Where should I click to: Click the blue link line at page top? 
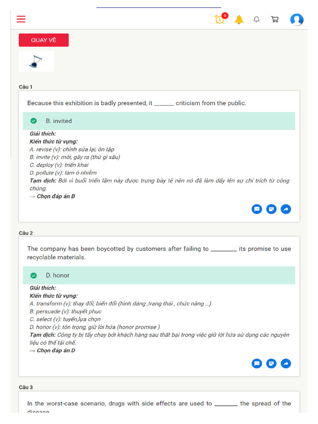pyautogui.click(x=159, y=7)
